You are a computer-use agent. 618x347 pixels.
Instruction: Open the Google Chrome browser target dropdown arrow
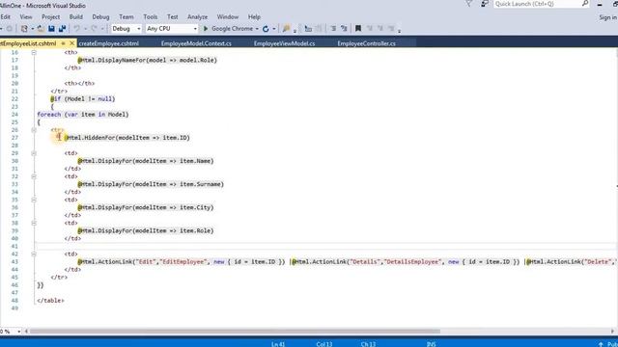click(x=257, y=29)
